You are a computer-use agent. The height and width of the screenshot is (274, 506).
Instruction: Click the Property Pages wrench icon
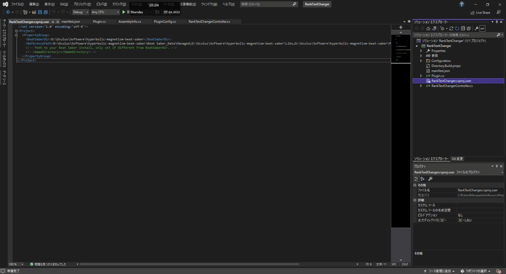point(430,179)
